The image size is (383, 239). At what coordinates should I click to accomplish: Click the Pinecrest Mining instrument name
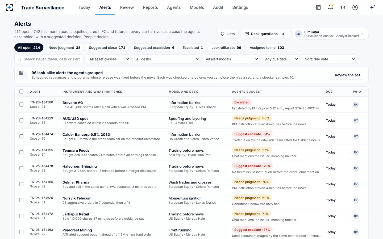pyautogui.click(x=77, y=230)
